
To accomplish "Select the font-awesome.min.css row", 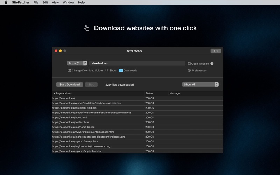I will tap(138, 113).
